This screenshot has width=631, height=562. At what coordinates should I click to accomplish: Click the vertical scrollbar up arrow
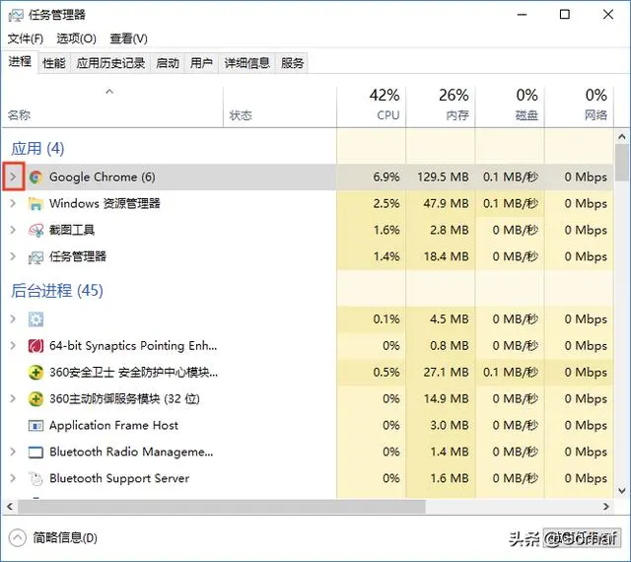622,137
